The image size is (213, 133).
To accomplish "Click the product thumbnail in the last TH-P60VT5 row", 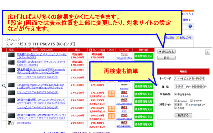I will [x=11, y=123].
